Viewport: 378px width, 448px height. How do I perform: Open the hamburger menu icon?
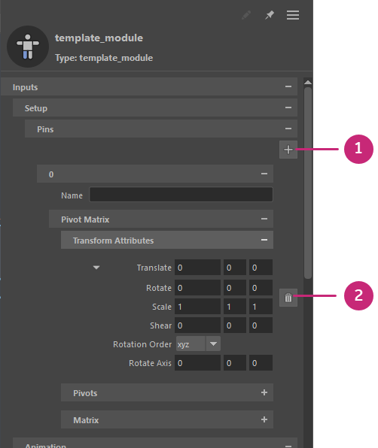[293, 15]
